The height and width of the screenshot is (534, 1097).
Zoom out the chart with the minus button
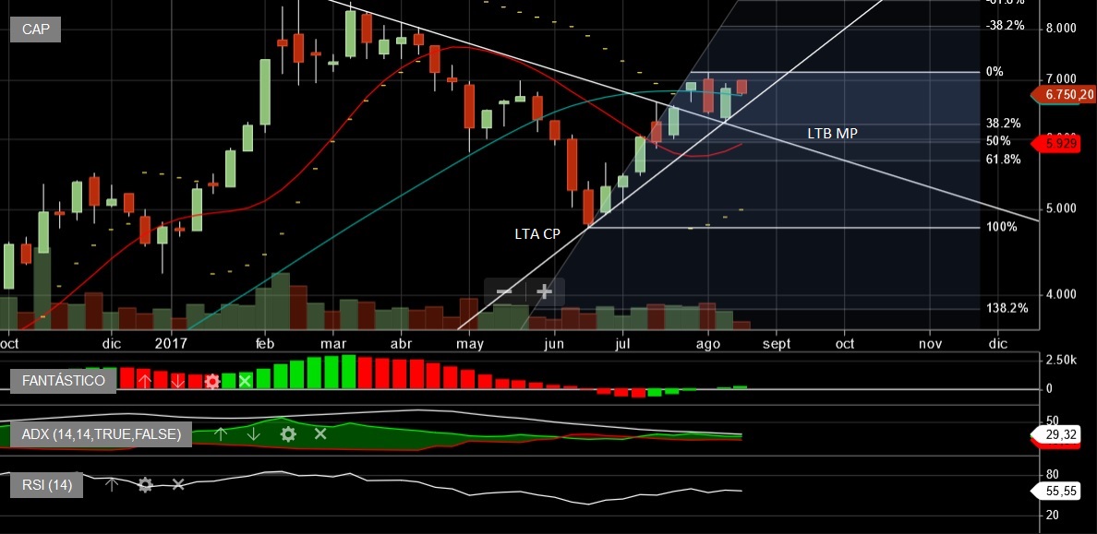pyautogui.click(x=504, y=291)
